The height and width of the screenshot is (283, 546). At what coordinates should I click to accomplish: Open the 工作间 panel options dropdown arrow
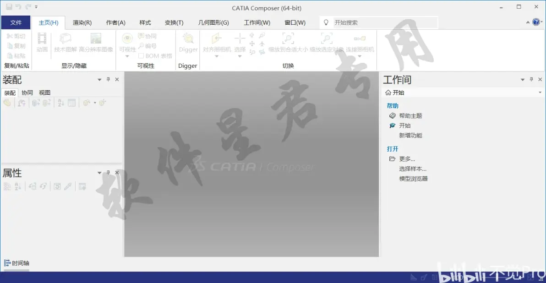pyautogui.click(x=523, y=80)
